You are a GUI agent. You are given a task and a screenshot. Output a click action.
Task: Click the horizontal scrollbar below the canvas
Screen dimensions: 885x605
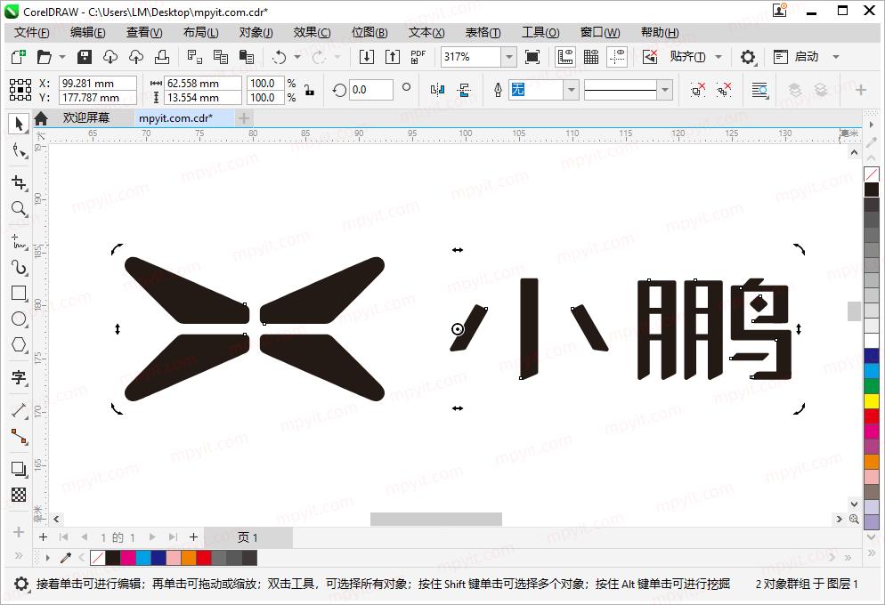pyautogui.click(x=436, y=519)
